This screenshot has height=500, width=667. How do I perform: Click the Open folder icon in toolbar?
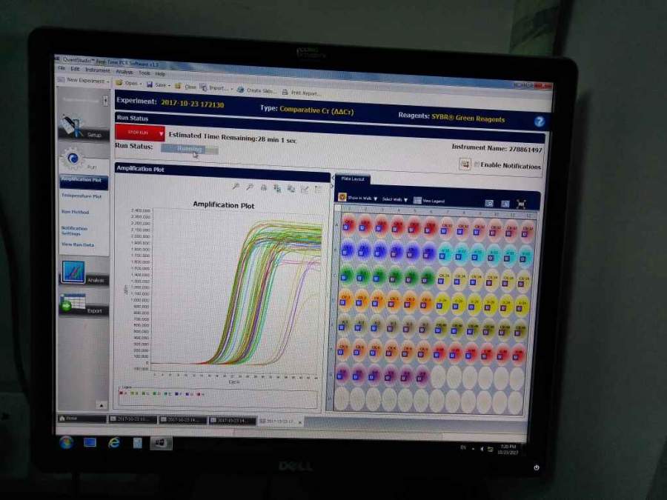tap(119, 83)
